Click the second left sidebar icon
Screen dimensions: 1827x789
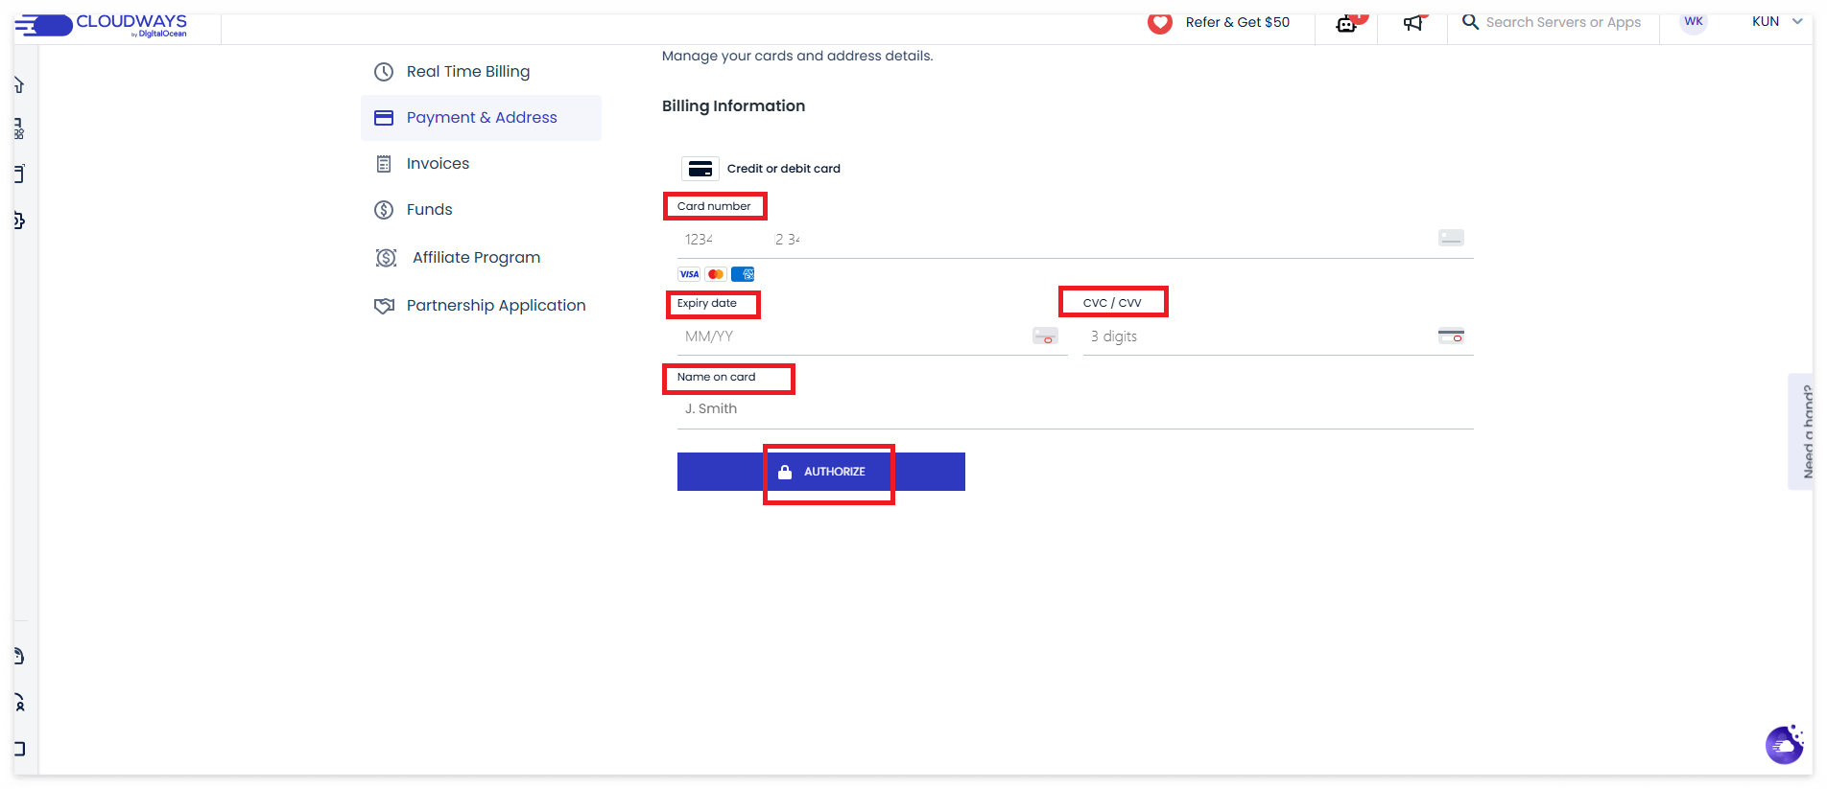tap(19, 129)
